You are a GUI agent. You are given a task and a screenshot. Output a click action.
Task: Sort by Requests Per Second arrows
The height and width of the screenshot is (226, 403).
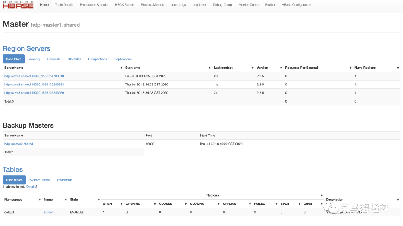(350, 68)
